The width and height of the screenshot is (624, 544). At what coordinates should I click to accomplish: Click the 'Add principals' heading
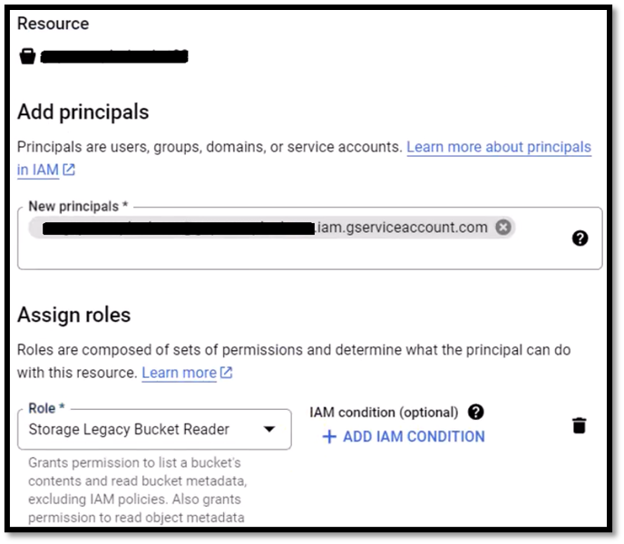coord(83,112)
